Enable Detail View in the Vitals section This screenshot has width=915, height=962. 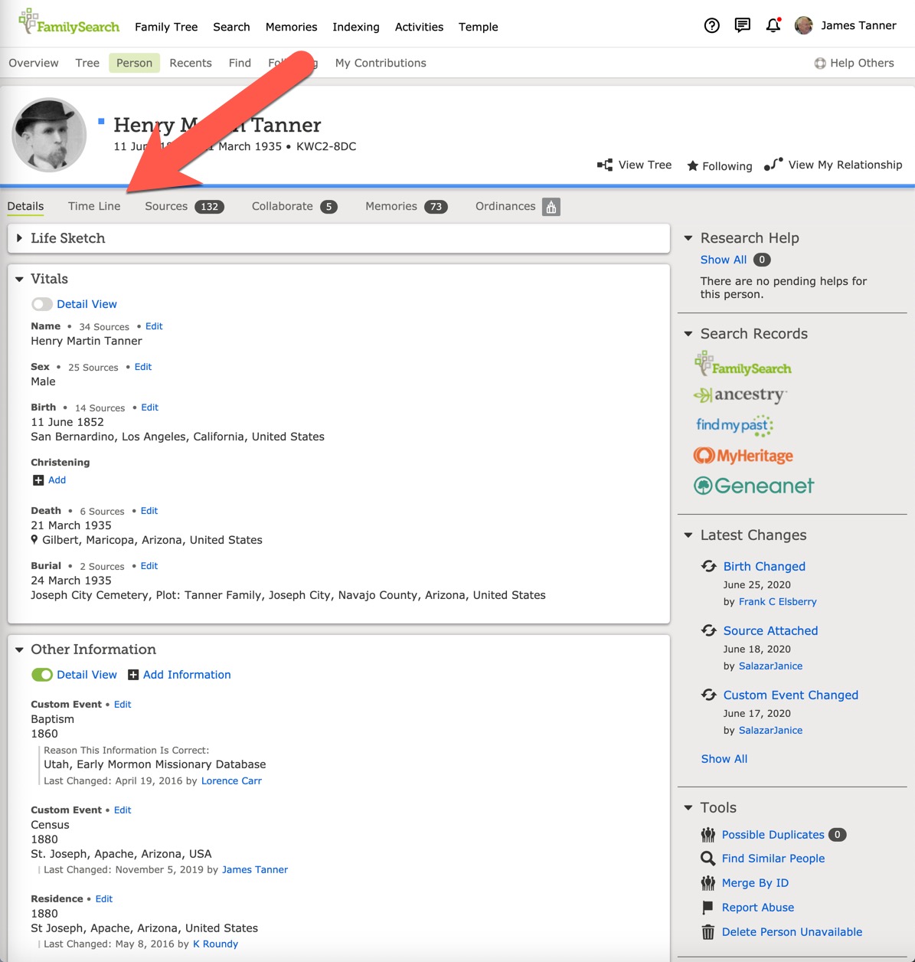pyautogui.click(x=42, y=304)
